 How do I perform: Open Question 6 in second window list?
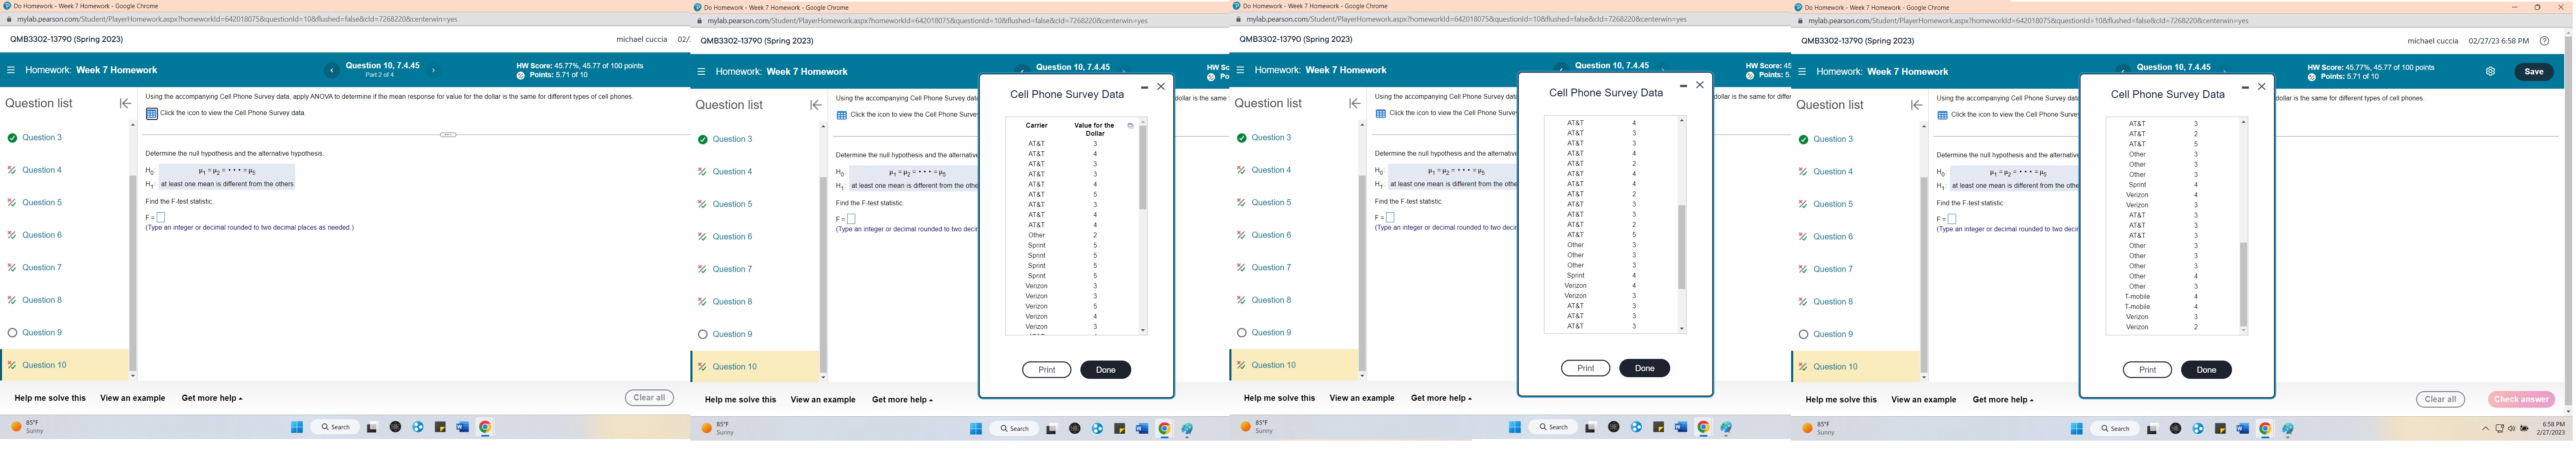coord(732,237)
